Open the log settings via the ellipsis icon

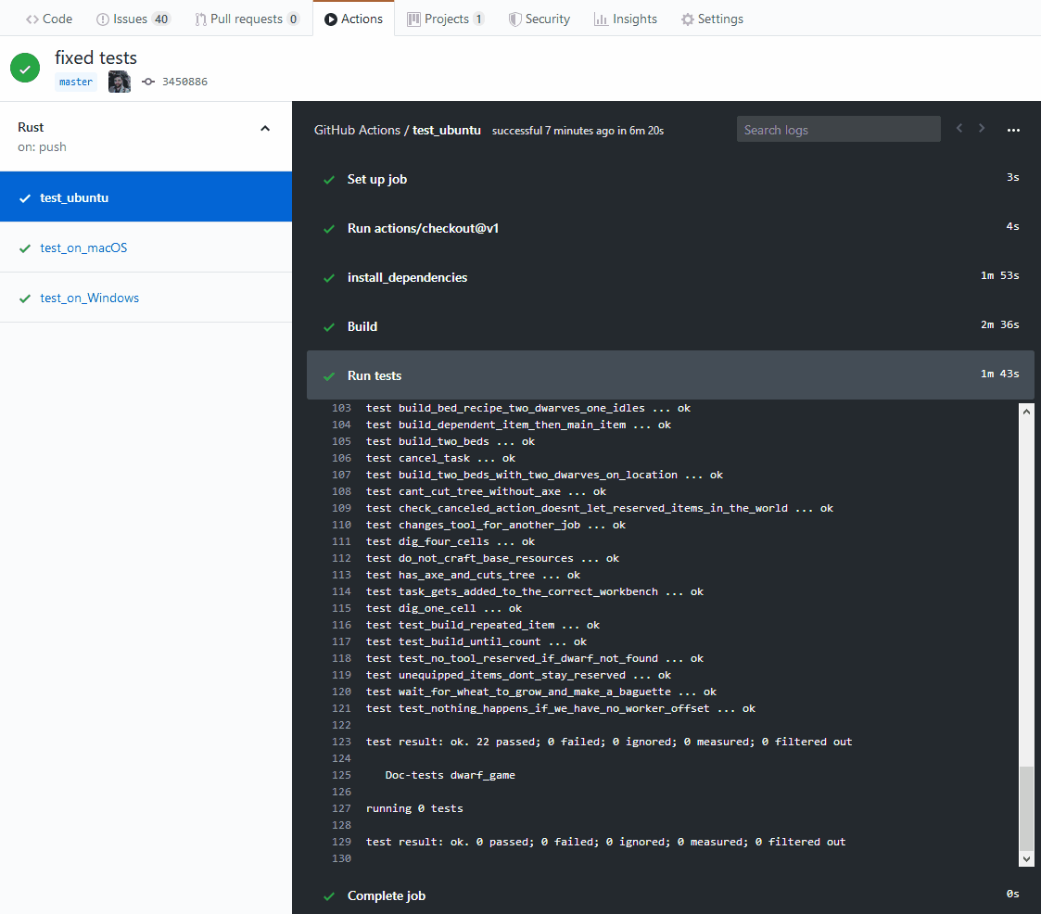[x=1013, y=130]
